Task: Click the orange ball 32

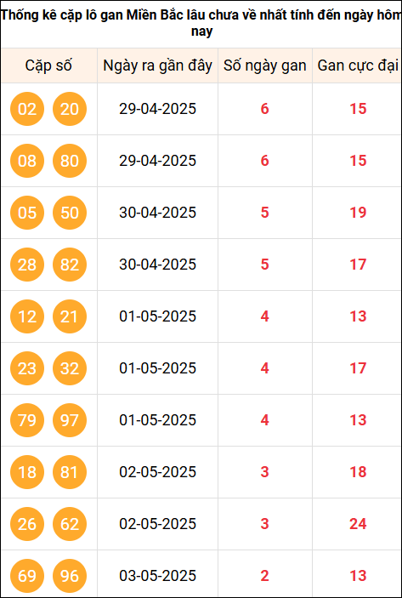Action: coord(70,368)
